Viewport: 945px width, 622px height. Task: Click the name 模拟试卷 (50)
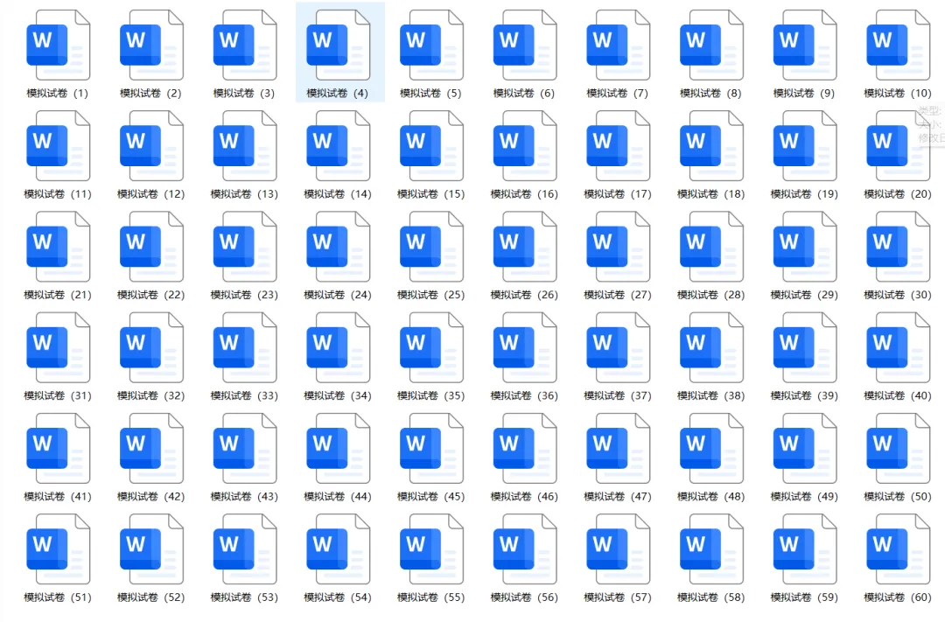point(898,497)
